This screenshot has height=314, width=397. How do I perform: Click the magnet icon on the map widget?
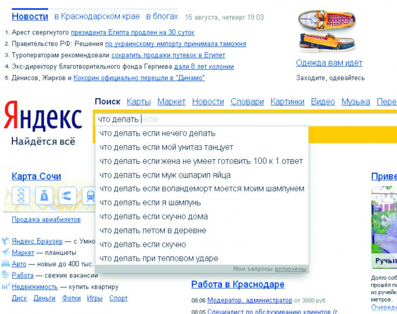point(67,196)
